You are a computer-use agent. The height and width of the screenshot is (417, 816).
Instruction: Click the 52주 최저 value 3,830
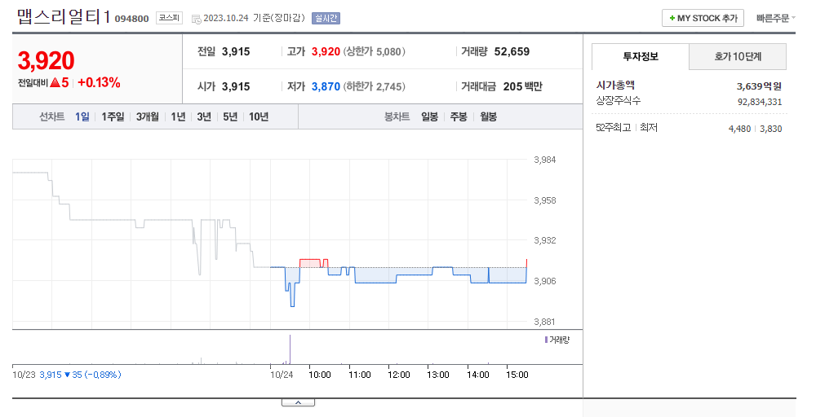771,129
